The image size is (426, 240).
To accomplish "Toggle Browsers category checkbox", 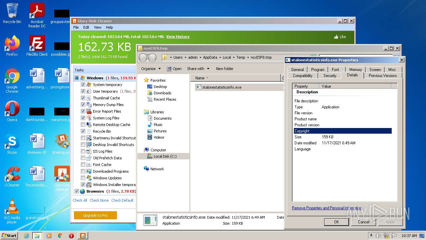I will [x=77, y=191].
